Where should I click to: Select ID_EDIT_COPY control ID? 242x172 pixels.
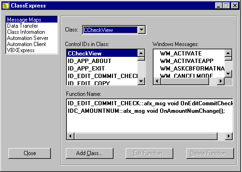(x=102, y=83)
